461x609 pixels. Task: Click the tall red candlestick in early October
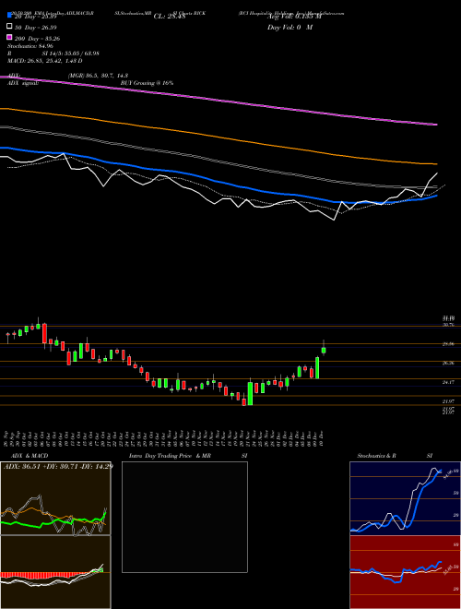[x=44, y=334]
